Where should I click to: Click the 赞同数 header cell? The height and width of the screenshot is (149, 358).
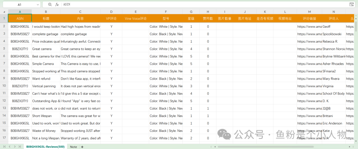208,19
